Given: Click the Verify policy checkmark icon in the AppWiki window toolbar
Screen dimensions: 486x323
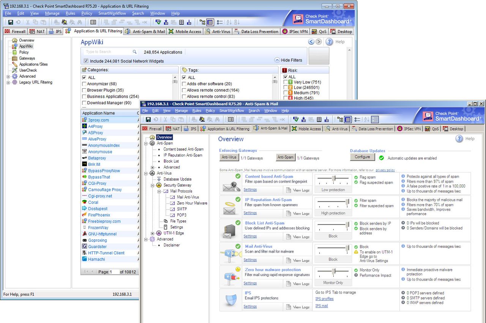Looking at the screenshot, I should [158, 23].
